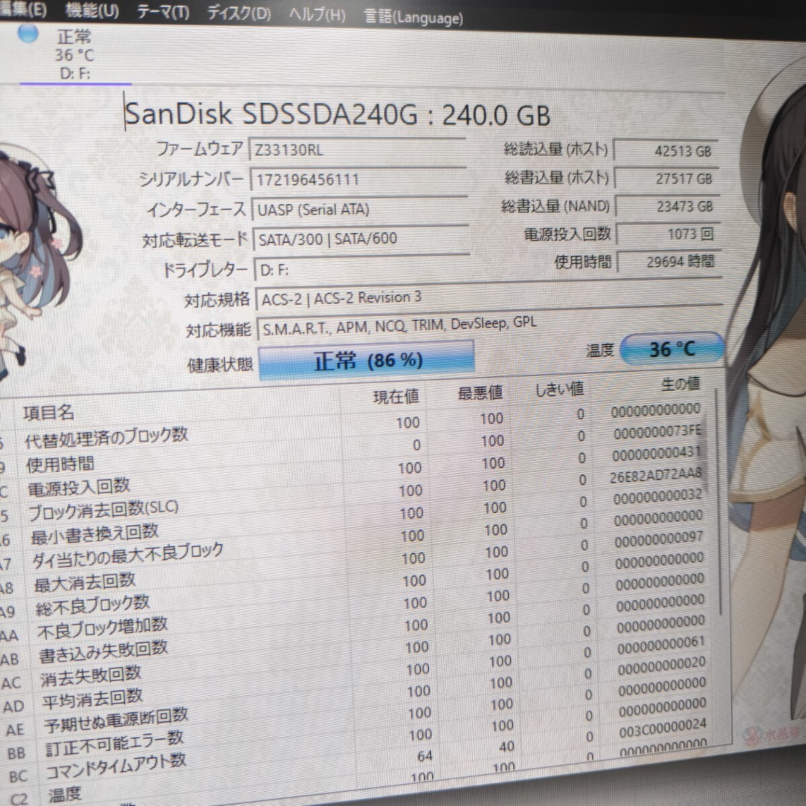
Task: Select the 電源投入回数 attribute row in the table
Action: 356,471
